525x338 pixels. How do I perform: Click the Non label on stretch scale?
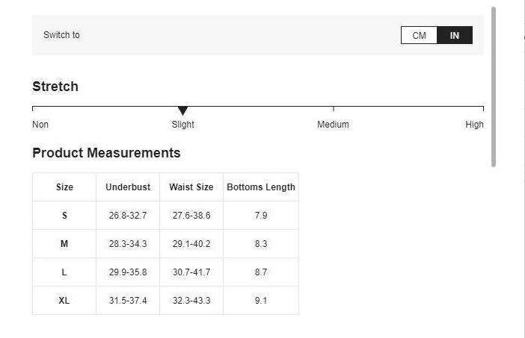[x=40, y=125]
